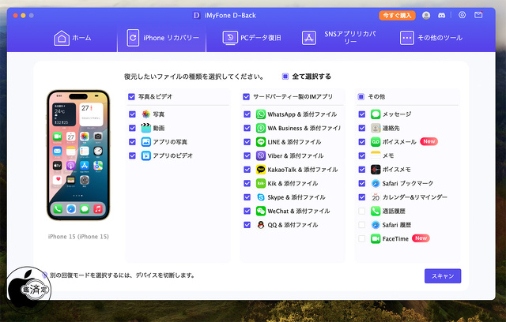
Task: Click the iPhone 15 (iPhone 15) device name
Action: point(78,237)
